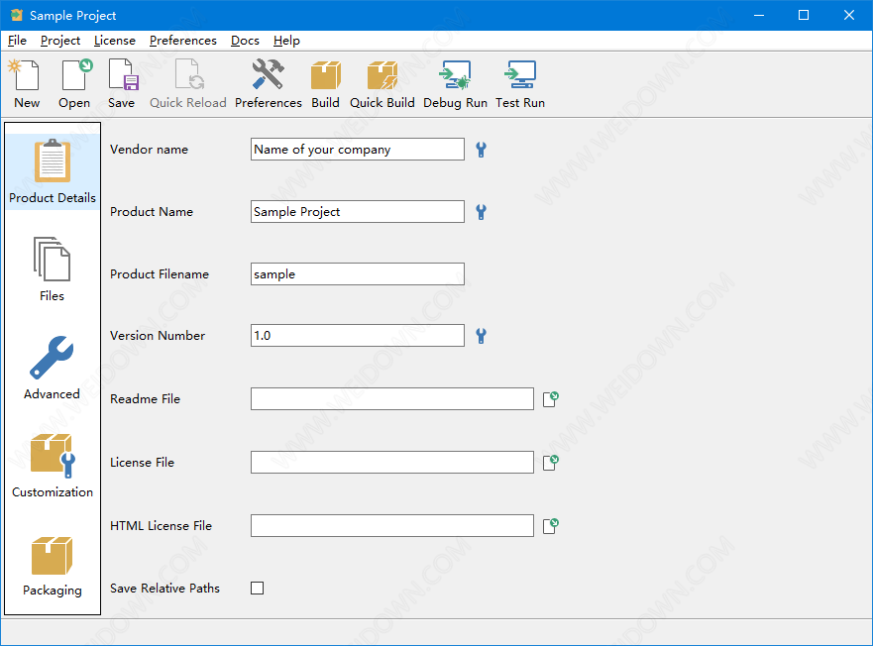Switch to the Files sidebar section
The width and height of the screenshot is (873, 646).
[x=53, y=269]
